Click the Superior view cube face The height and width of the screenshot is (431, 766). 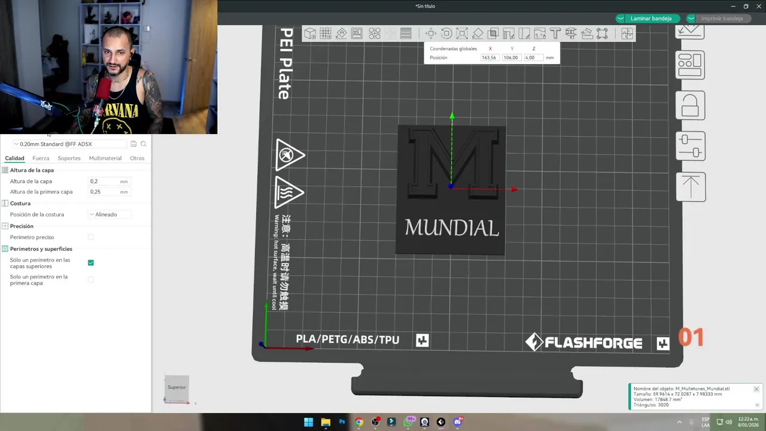point(177,387)
